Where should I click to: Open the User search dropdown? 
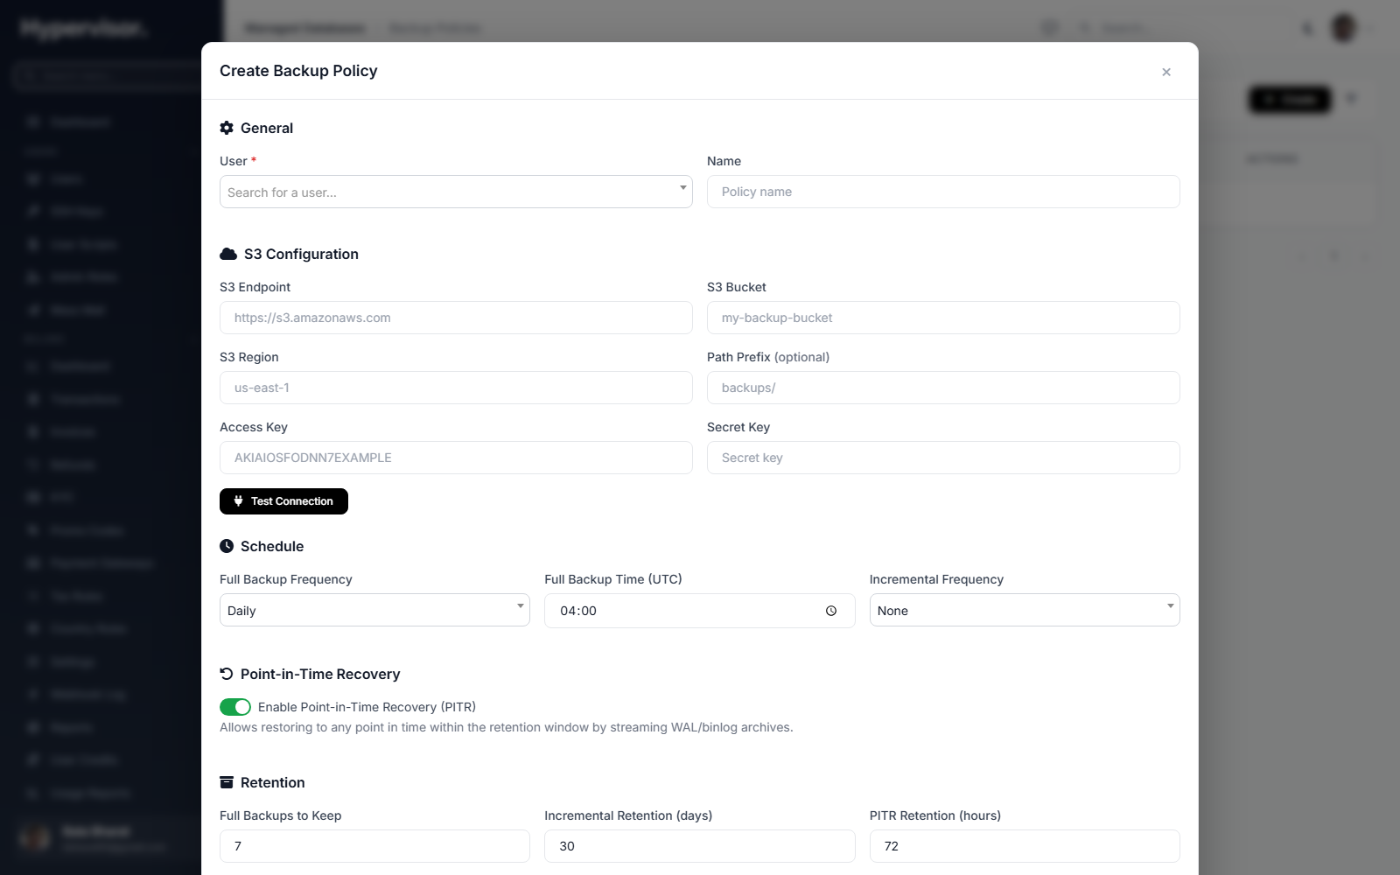click(456, 192)
